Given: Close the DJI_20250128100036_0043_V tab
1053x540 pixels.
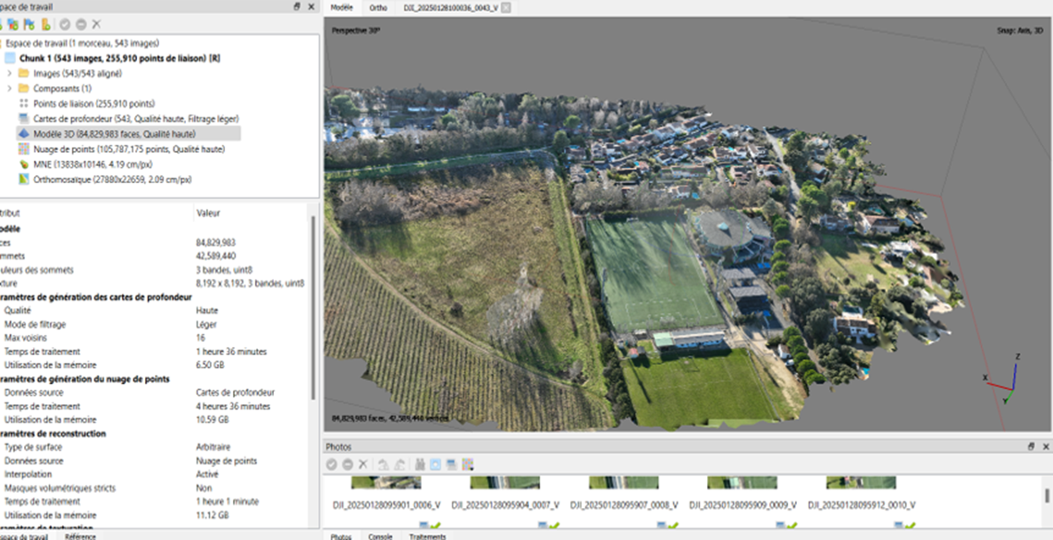Looking at the screenshot, I should coord(506,7).
